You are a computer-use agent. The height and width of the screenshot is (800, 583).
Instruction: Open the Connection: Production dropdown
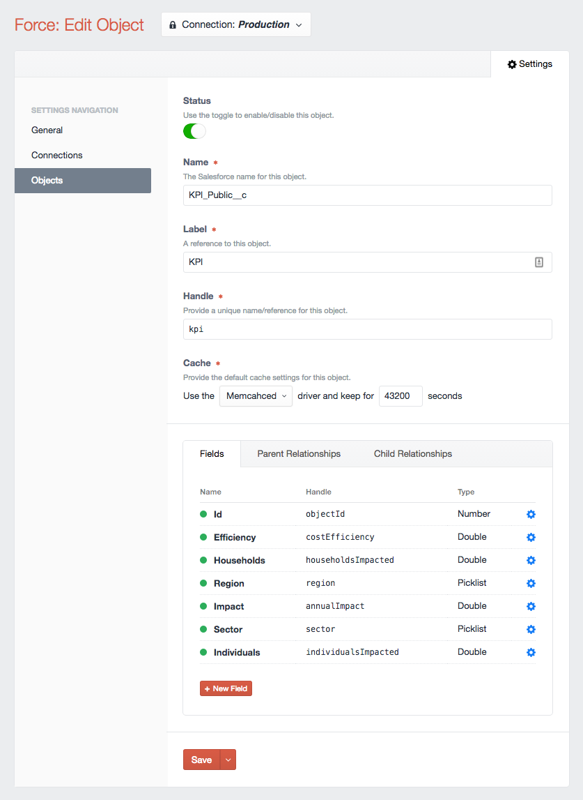click(x=236, y=24)
